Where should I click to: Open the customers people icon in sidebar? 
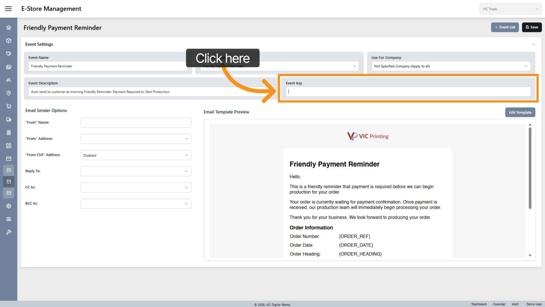[x=9, y=80]
